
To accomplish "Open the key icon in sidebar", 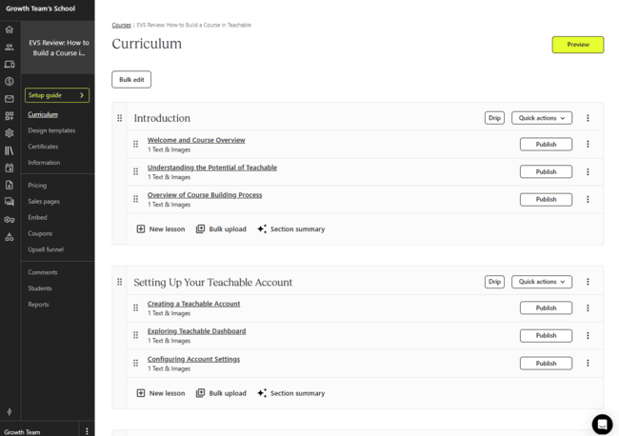I will (x=10, y=219).
